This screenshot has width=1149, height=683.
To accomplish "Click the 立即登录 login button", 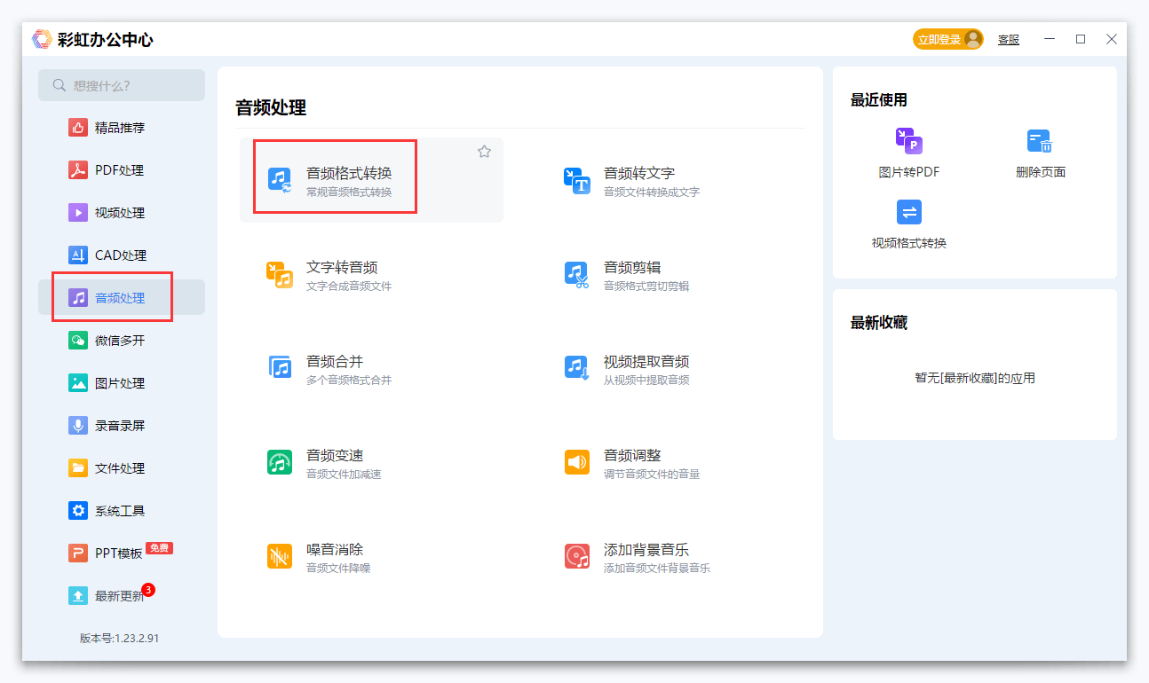I will tap(948, 39).
